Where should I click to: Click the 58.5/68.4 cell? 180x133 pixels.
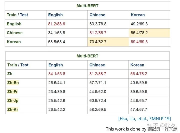56,42
